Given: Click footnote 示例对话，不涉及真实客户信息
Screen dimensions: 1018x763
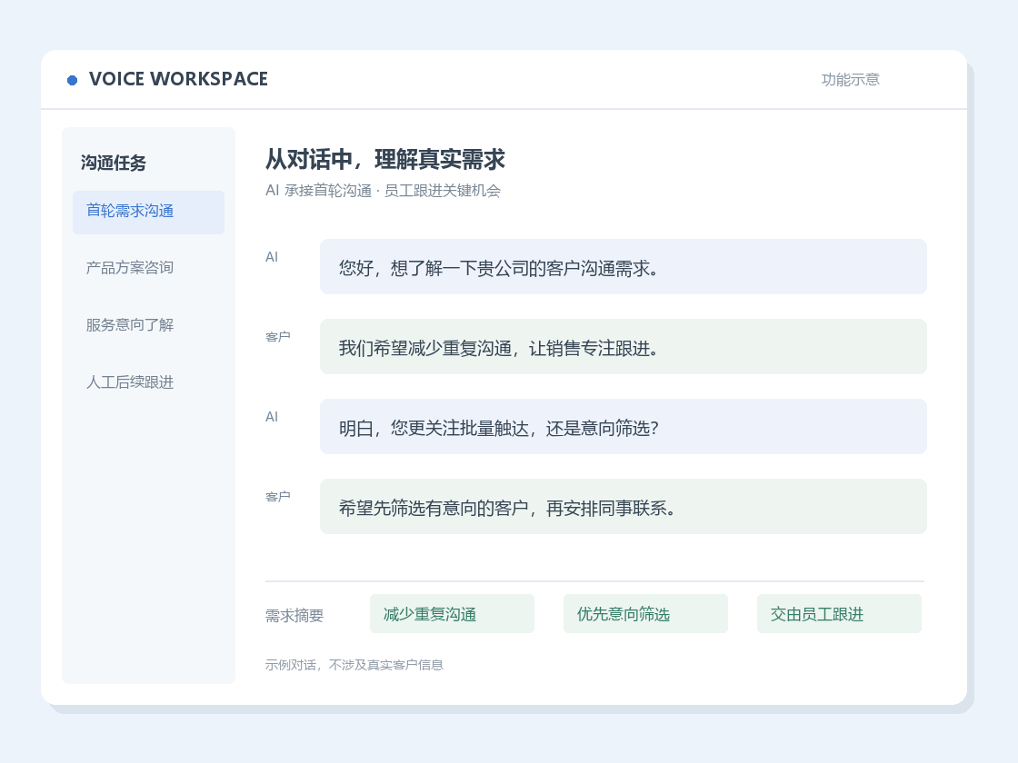Looking at the screenshot, I should pyautogui.click(x=354, y=665).
